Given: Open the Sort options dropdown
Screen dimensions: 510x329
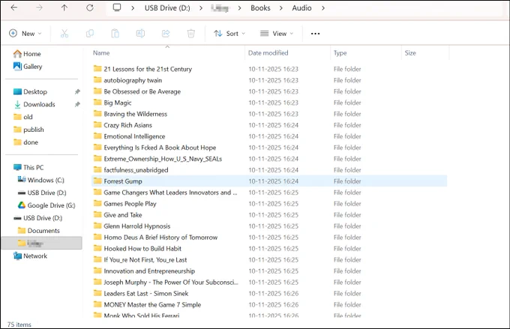Looking at the screenshot, I should [229, 33].
